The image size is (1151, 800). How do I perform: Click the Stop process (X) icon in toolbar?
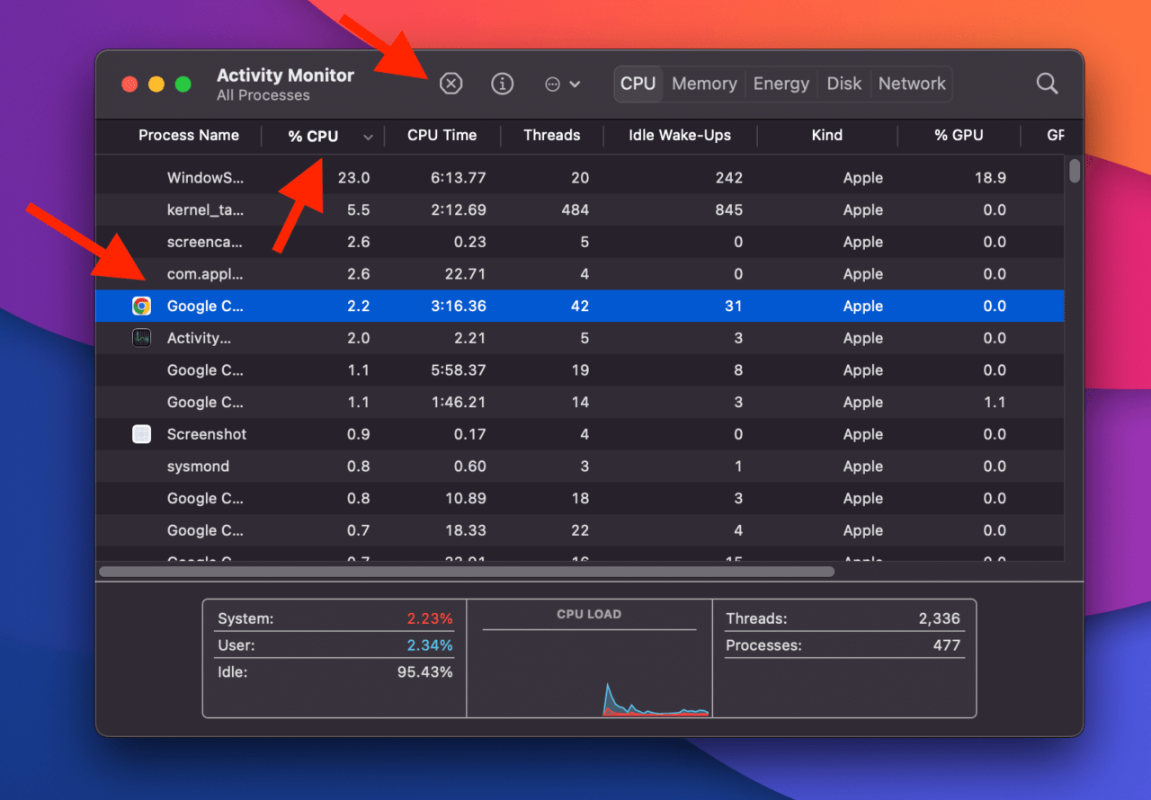click(451, 83)
